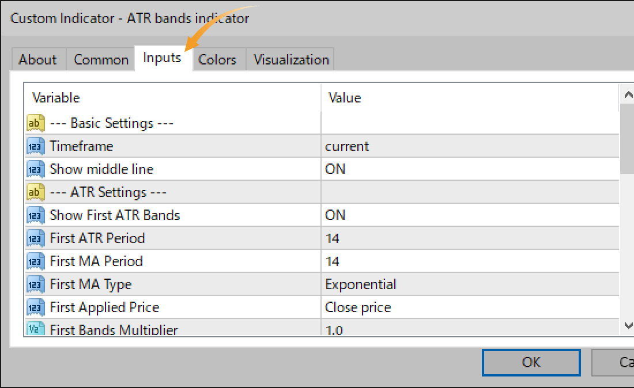
Task: Click the text icon beside ATR Settings header
Action: point(35,192)
